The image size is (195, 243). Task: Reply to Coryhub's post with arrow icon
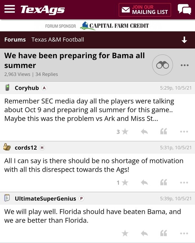144,132
